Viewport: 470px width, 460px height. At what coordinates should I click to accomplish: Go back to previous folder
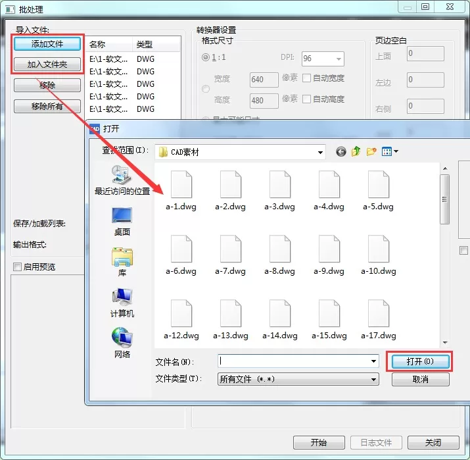(341, 152)
